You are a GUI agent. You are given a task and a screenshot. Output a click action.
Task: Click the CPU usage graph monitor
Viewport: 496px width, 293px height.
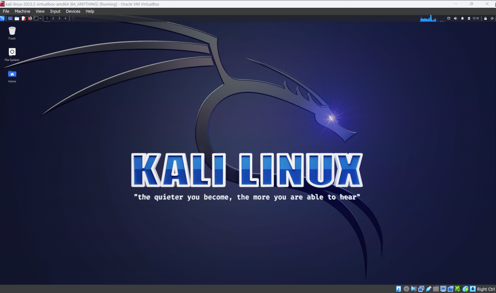pos(428,18)
